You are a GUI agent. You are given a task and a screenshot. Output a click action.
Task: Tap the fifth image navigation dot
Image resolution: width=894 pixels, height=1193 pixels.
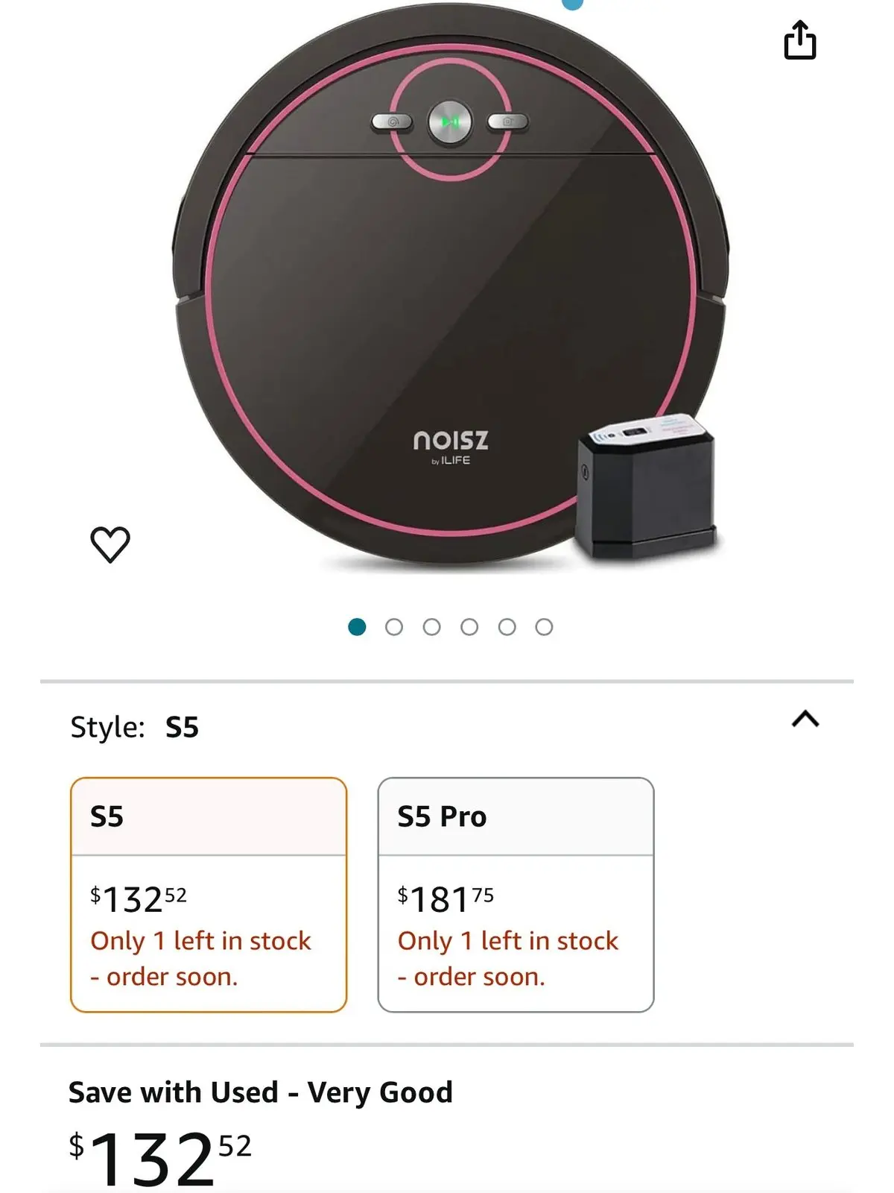(507, 626)
